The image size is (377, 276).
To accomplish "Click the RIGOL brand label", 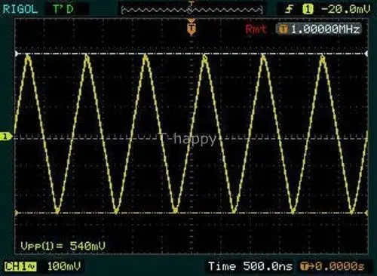I will point(20,10).
